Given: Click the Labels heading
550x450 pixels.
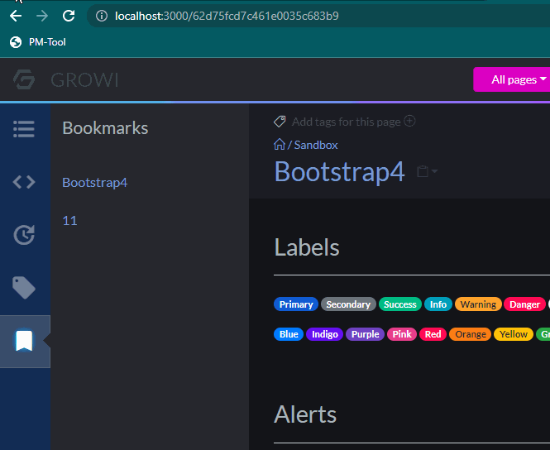Looking at the screenshot, I should coord(307,247).
